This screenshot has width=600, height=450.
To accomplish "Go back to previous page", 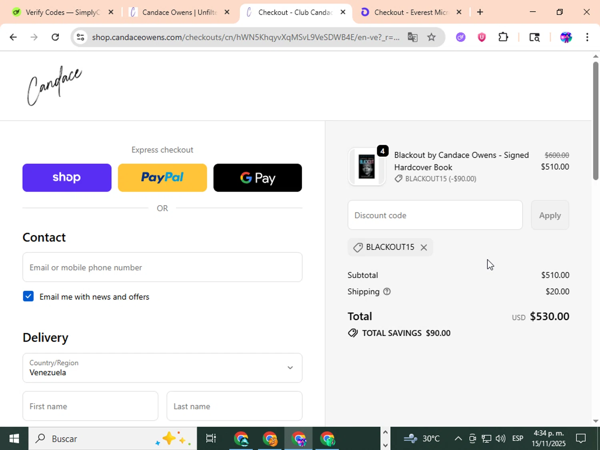I will (x=13, y=37).
